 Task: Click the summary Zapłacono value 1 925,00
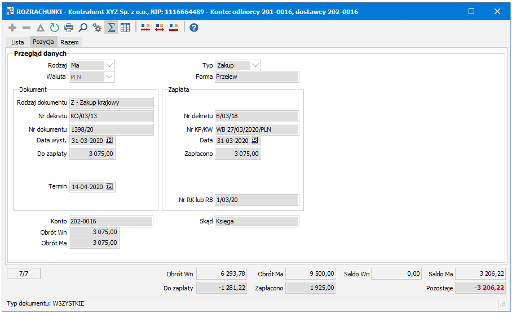point(311,288)
